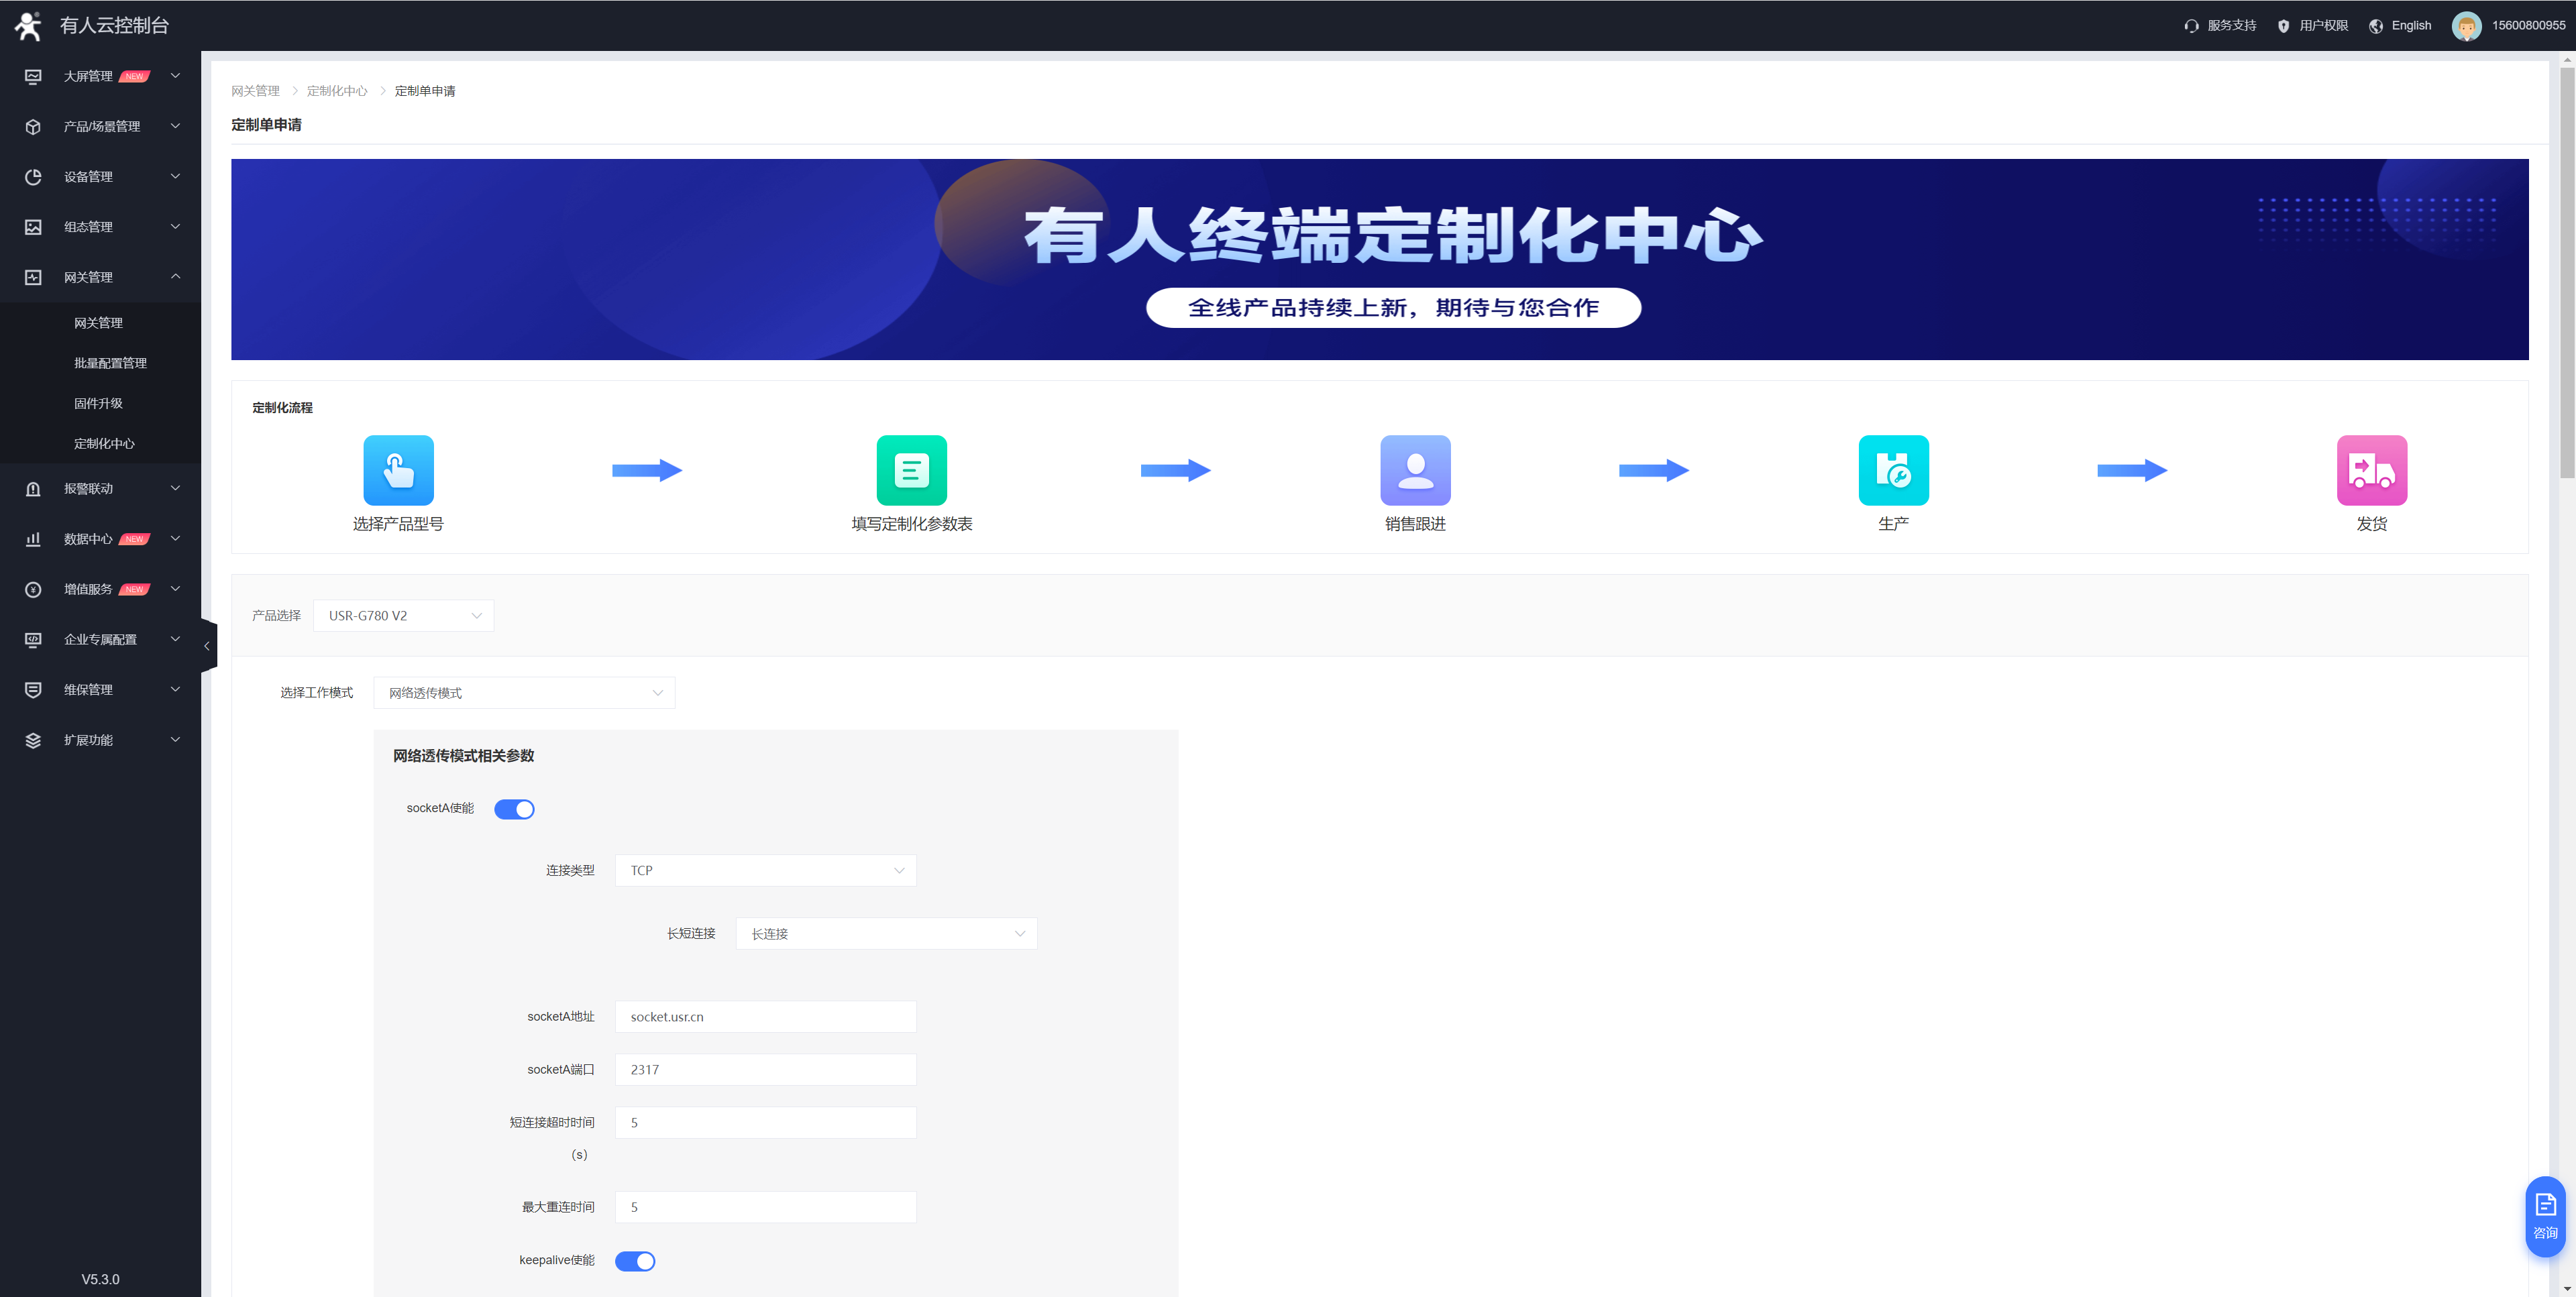Click the socketA端口 input field
This screenshot has height=1297, width=2576.
[x=765, y=1070]
